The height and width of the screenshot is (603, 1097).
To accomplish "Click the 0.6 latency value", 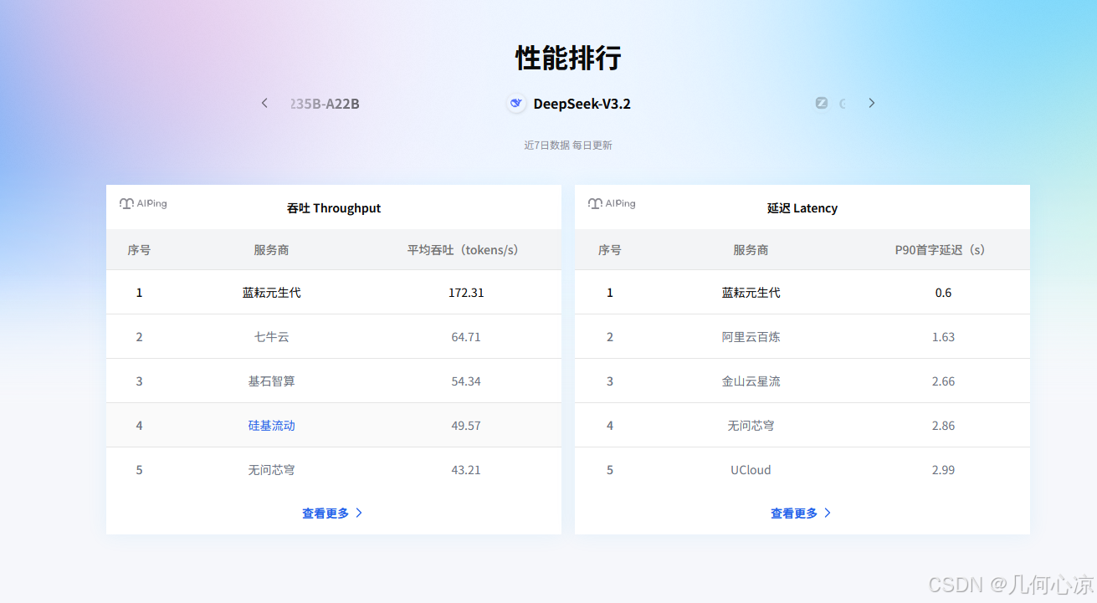I will 944,293.
